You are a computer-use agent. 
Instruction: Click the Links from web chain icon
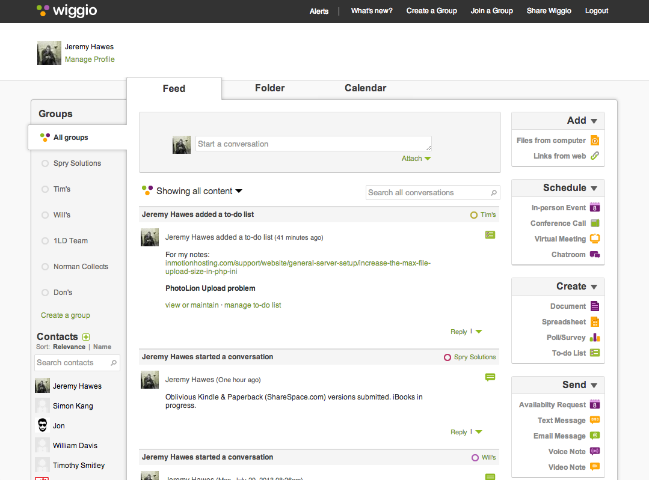pos(595,156)
